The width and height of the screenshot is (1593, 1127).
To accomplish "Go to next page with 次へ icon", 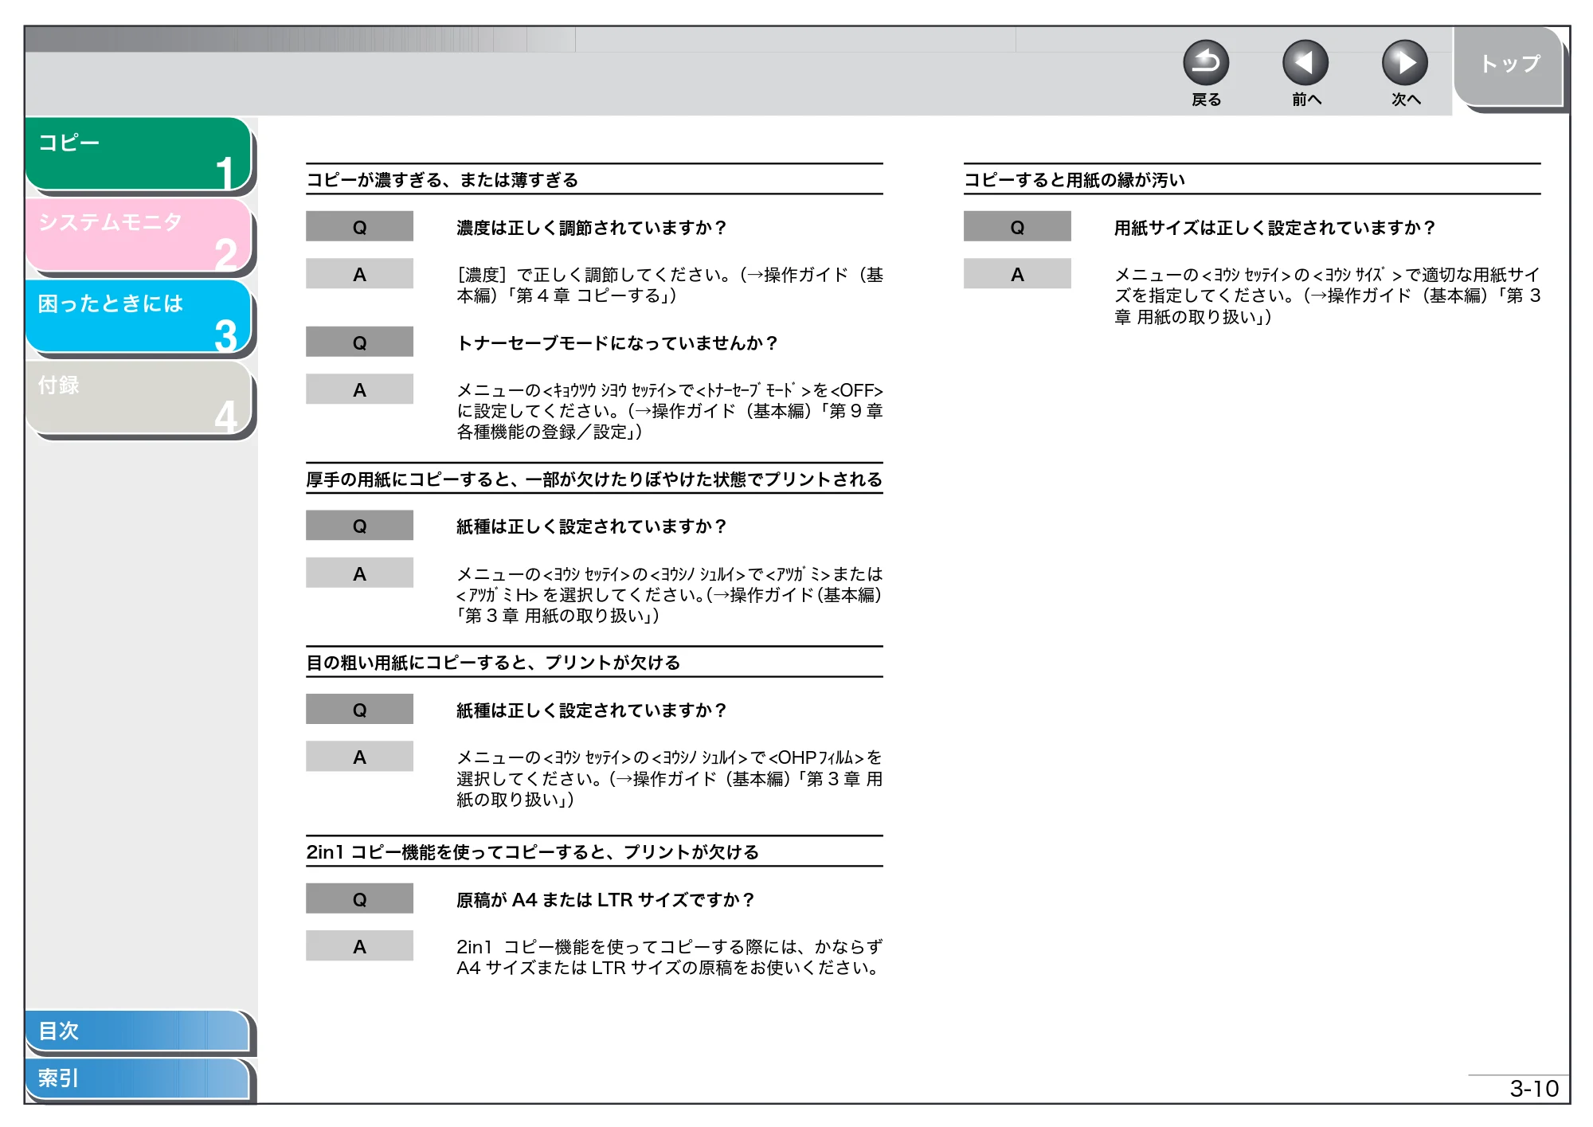I will point(1405,63).
